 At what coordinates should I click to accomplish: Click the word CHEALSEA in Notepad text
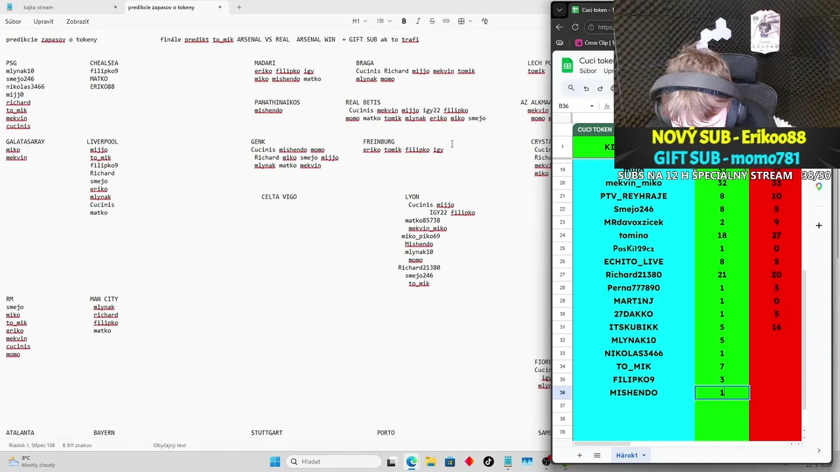click(x=104, y=63)
